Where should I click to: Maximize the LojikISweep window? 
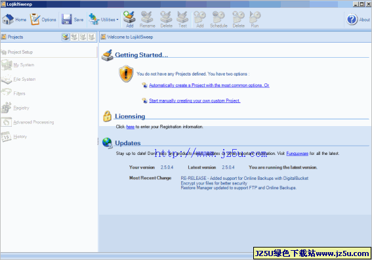click(x=362, y=4)
